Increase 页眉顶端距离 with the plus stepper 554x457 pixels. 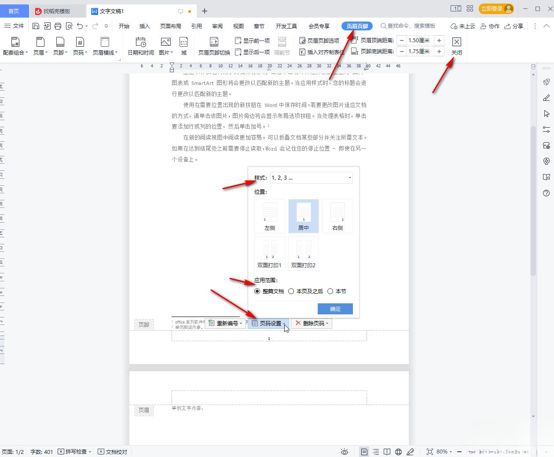[439, 40]
